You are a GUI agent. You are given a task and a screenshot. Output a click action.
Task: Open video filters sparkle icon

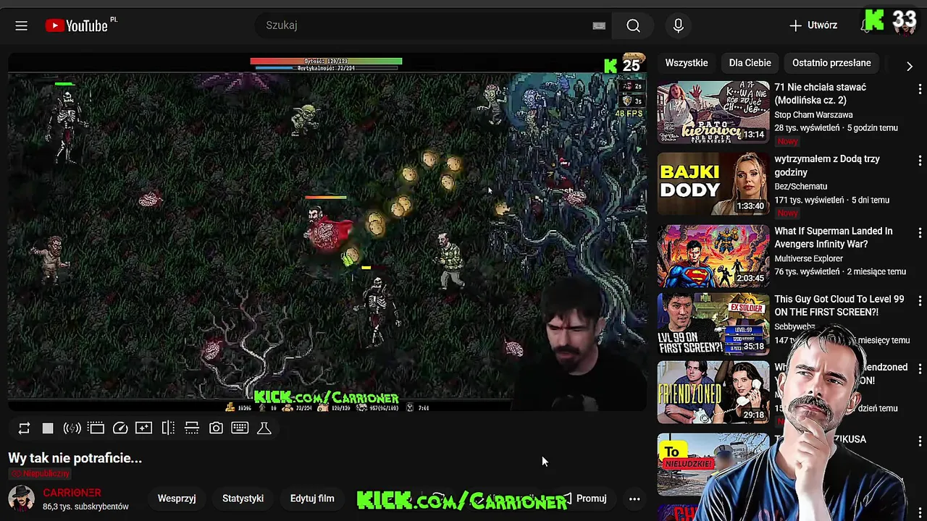pyautogui.click(x=144, y=428)
